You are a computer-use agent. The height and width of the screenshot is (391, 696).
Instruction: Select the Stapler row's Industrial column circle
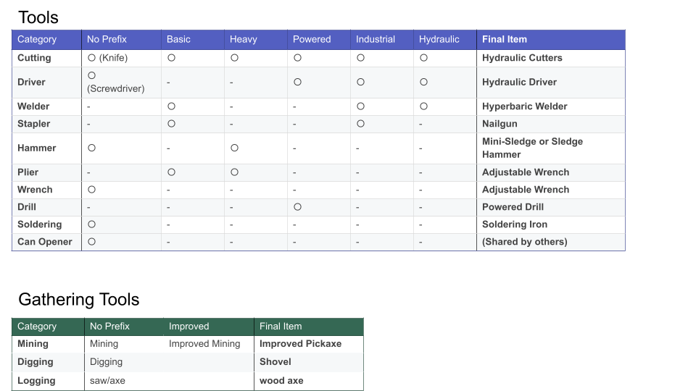(360, 124)
